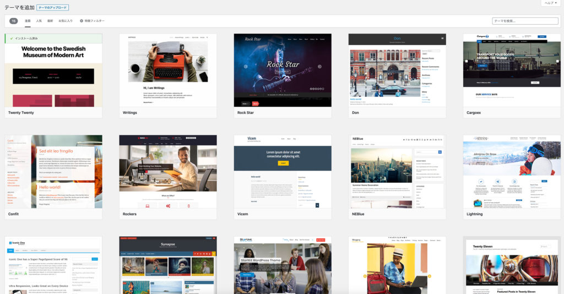This screenshot has width=564, height=294.
Task: Open the Don theme building screenshot
Action: tap(397, 70)
